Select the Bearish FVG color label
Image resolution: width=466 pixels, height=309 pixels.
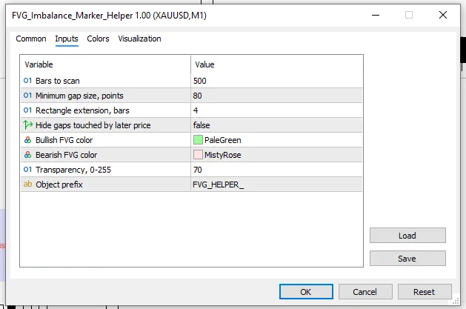[x=66, y=155]
